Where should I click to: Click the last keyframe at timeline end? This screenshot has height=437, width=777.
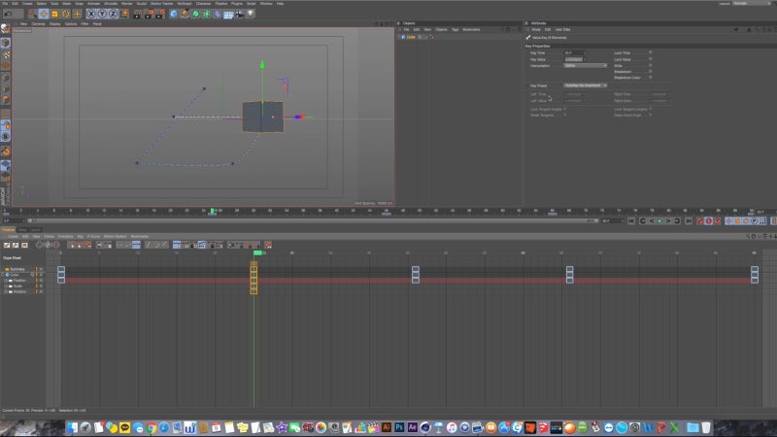tap(755, 269)
